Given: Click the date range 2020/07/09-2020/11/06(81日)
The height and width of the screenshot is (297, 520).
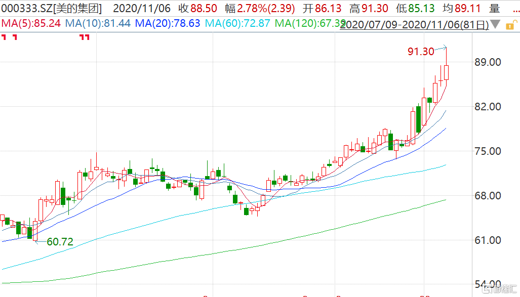Looking at the screenshot, I should tap(415, 24).
